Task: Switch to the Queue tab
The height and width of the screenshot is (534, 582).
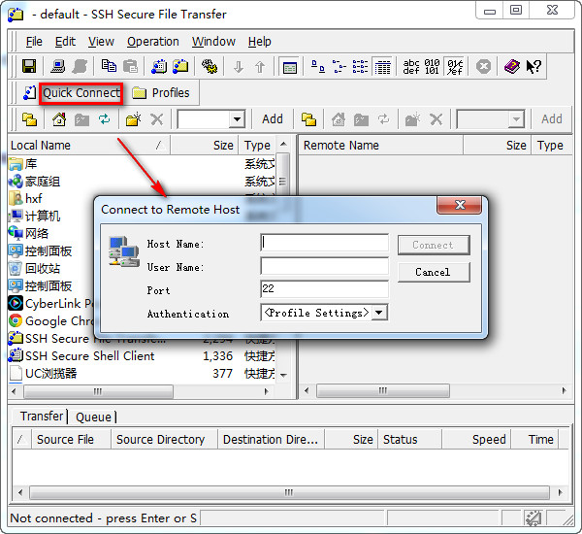Action: [93, 417]
